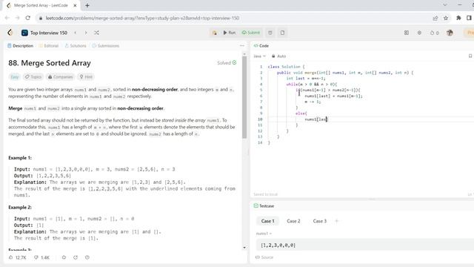This screenshot has height=267, width=474.
Task: Click the 'Example 2:' heading
Action: (20, 208)
